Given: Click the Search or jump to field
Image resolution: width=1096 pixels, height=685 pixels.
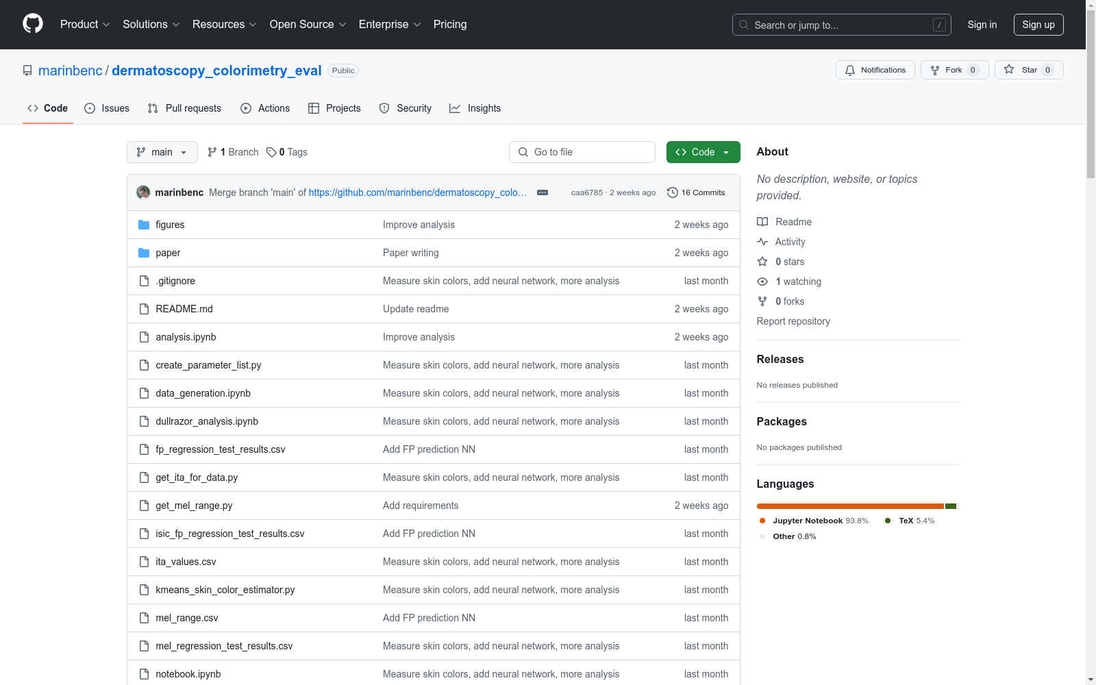Looking at the screenshot, I should click(x=841, y=25).
